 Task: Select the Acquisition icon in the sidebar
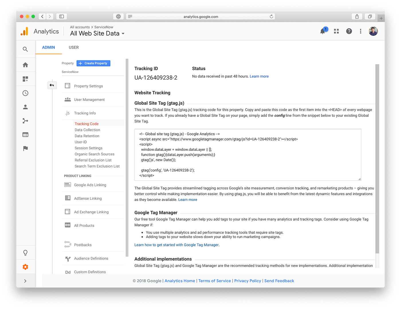(x=25, y=120)
